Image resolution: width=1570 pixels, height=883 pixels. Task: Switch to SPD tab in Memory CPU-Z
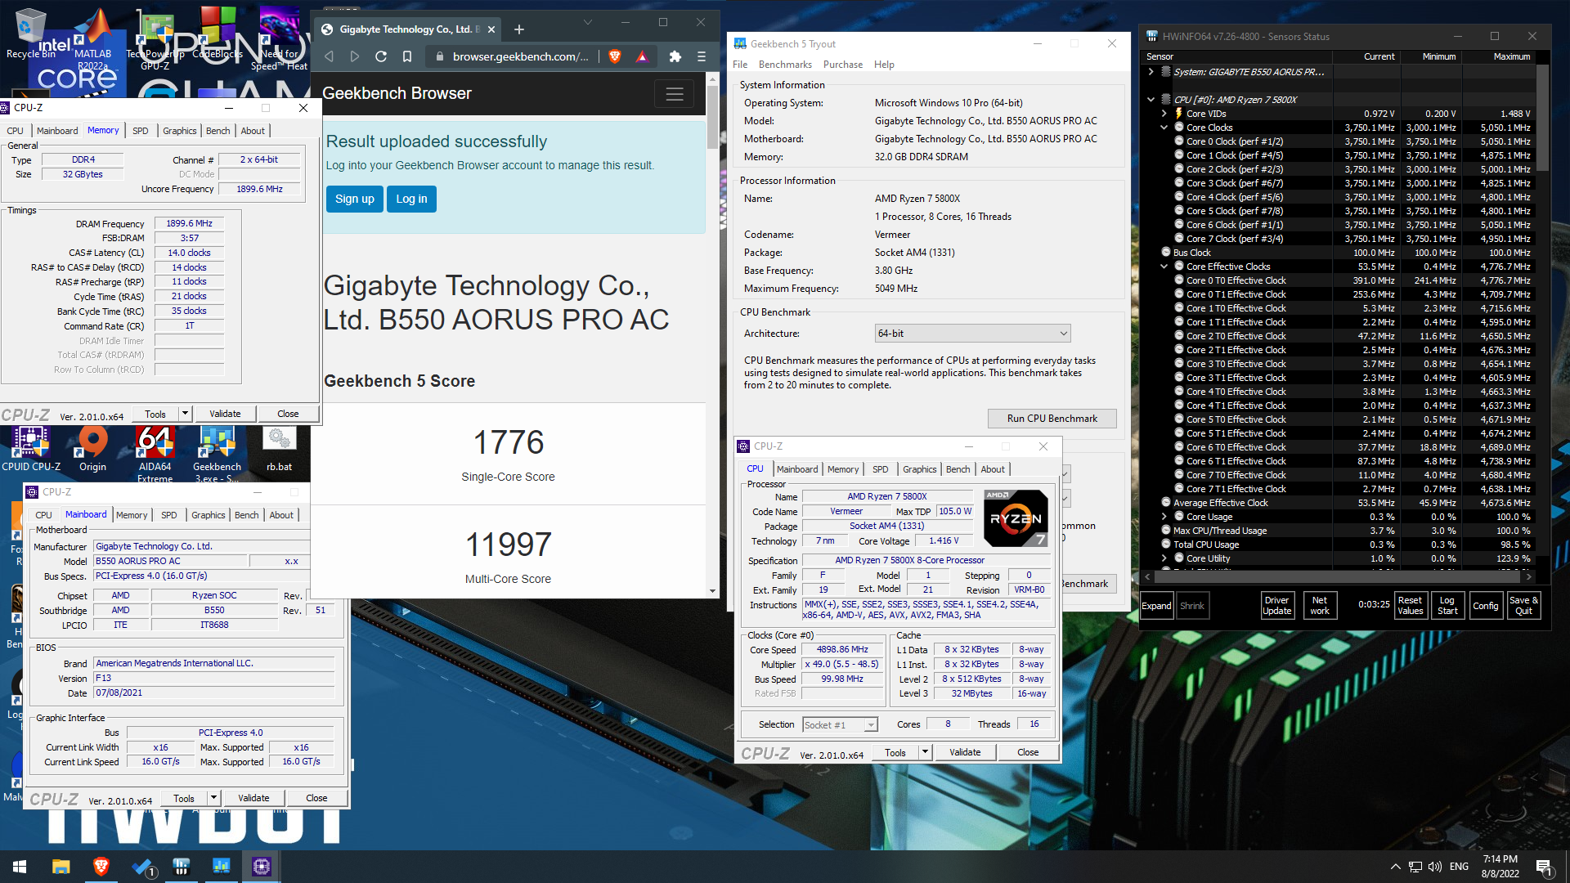click(141, 131)
